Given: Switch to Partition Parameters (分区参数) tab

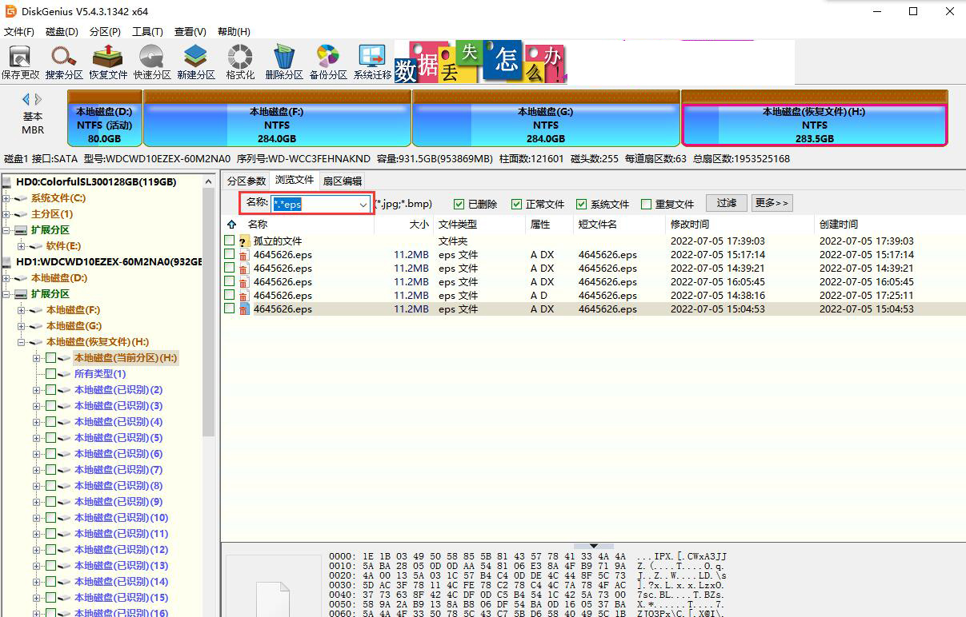Looking at the screenshot, I should (x=246, y=181).
